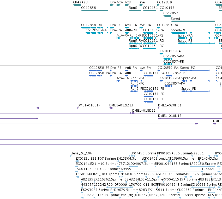Select the CG12857 gene label
Screen dimensions: 222x199
coord(171,13)
